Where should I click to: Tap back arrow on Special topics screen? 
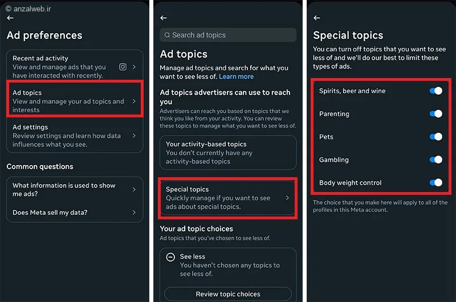tap(317, 18)
